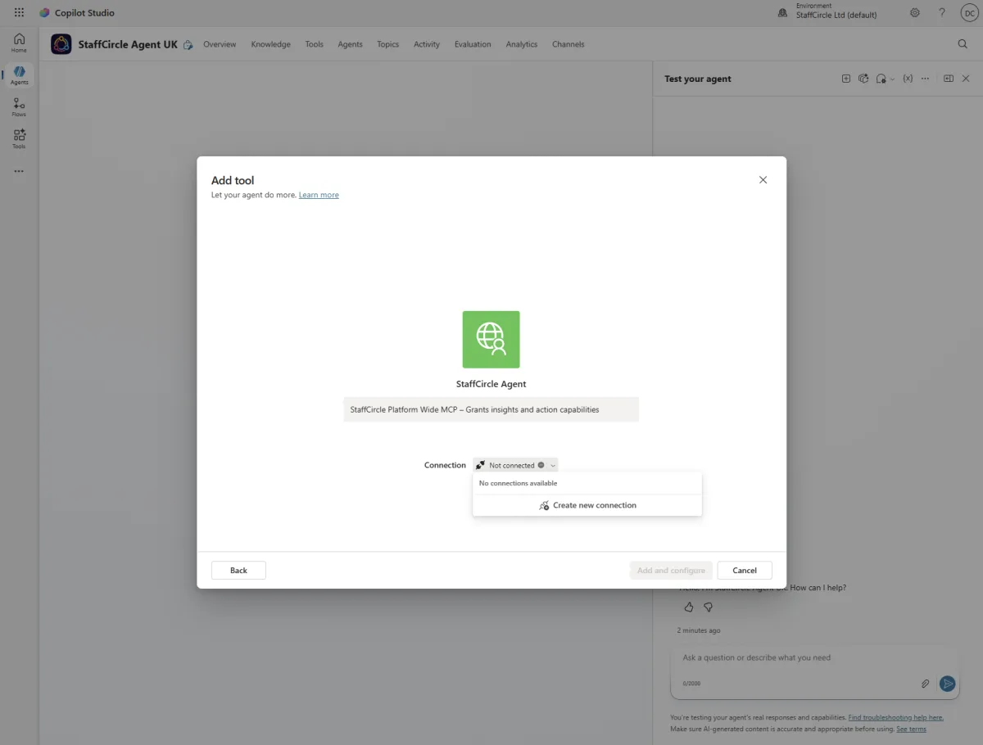Open activity map icon in test panel
The width and height of the screenshot is (983, 745).
(x=863, y=79)
